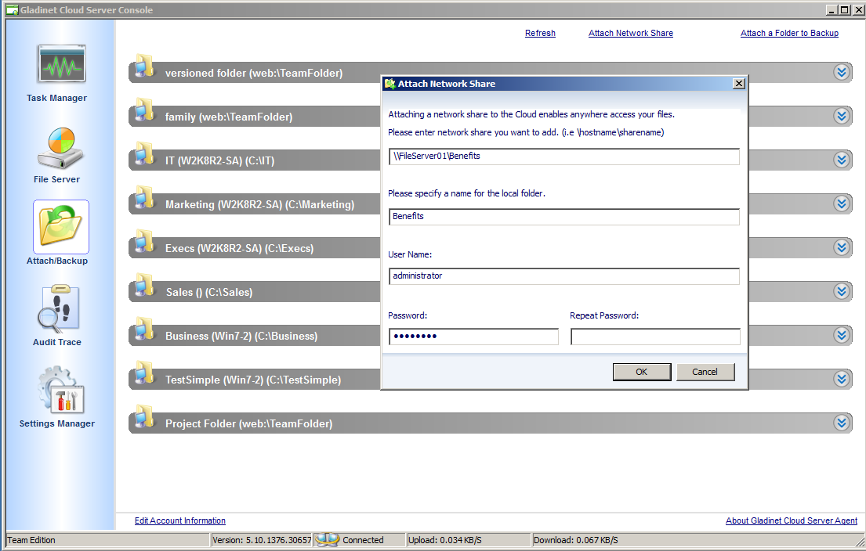Click the 'Team Edition' status bar entry
The image size is (866, 551).
(x=31, y=541)
